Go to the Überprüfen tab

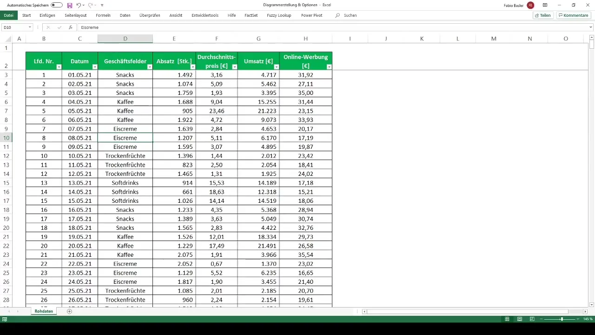(x=150, y=15)
